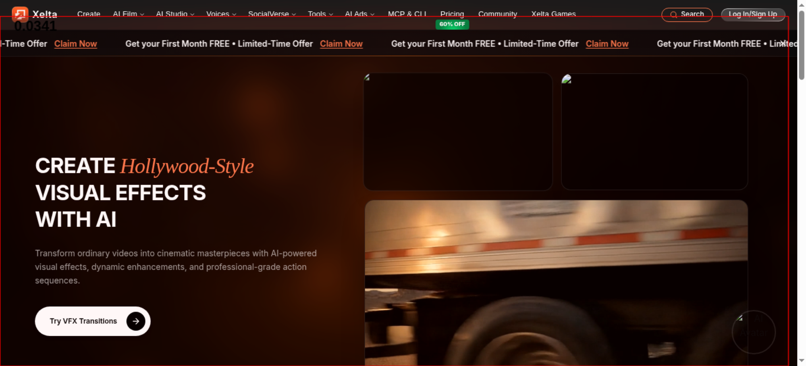Click the "VISUAL EFFECTS" heading text

coord(120,193)
